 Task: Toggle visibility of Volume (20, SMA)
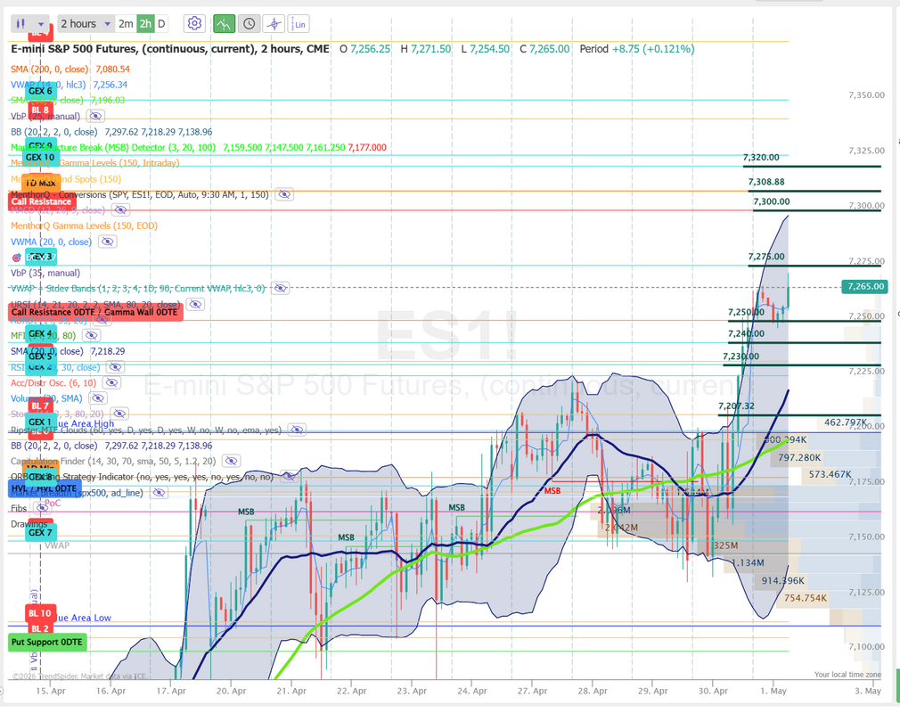98,397
